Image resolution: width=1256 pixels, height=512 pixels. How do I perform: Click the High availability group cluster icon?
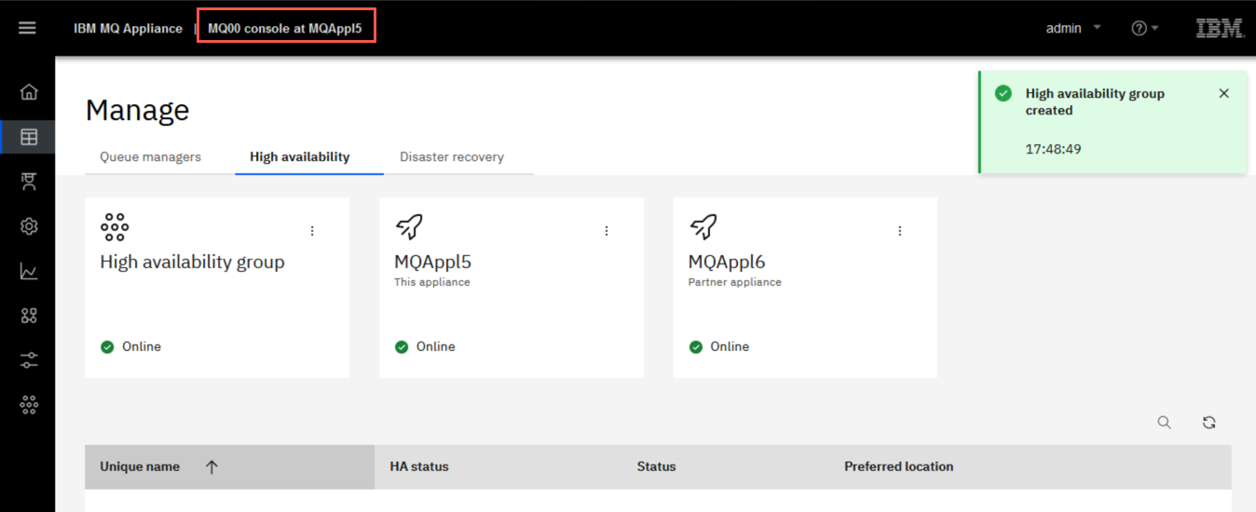115,227
